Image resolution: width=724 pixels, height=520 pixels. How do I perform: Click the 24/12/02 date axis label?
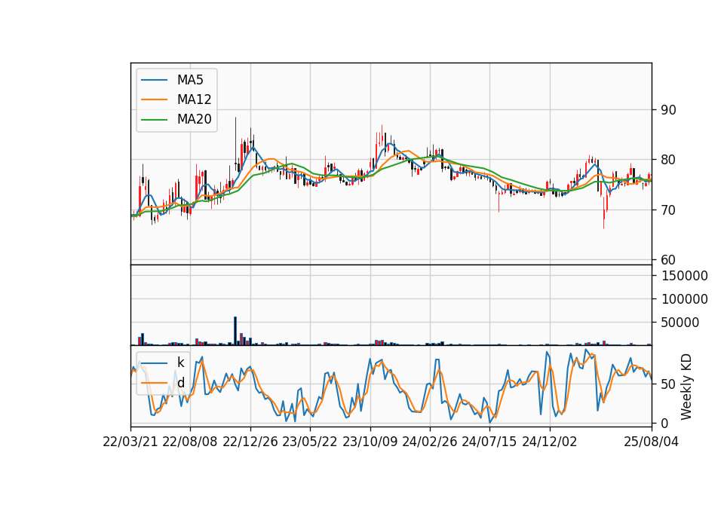(550, 442)
